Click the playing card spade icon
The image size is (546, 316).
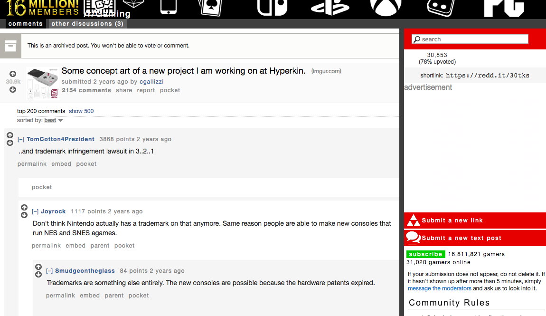pyautogui.click(x=210, y=8)
